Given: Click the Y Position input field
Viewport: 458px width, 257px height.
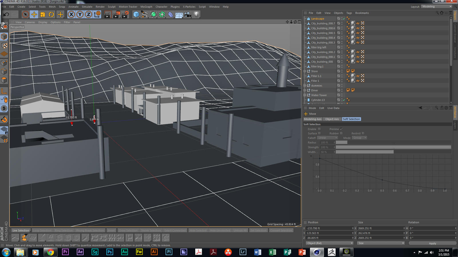Looking at the screenshot, I should point(329,233).
